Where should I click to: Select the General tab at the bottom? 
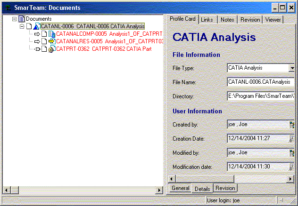(180, 188)
